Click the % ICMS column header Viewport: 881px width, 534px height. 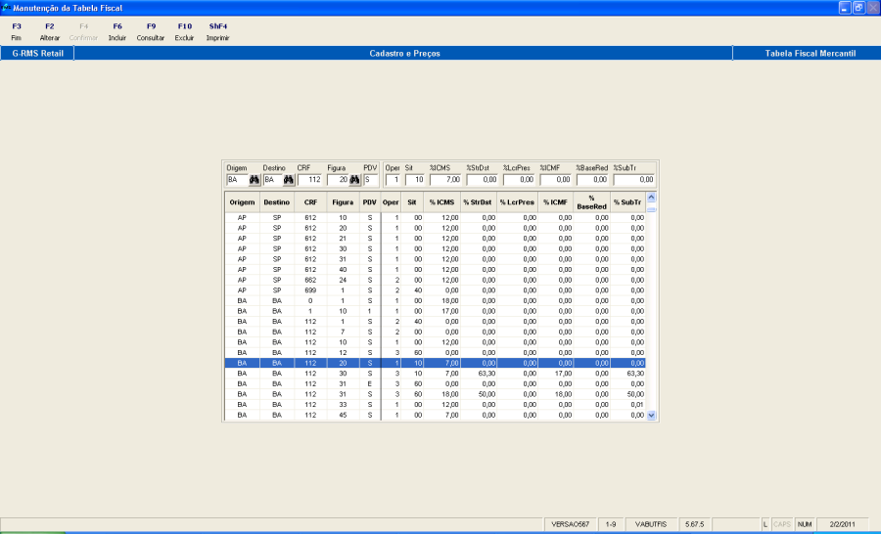pyautogui.click(x=441, y=202)
